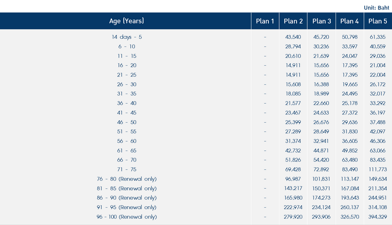Choose the Plan 4 column header
This screenshot has width=392, height=225.
(x=350, y=21)
